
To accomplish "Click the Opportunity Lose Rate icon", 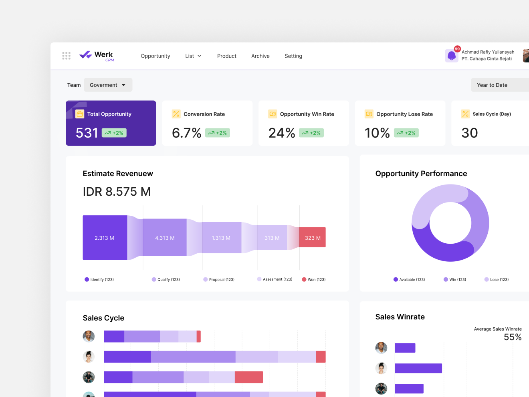I will pos(369,114).
